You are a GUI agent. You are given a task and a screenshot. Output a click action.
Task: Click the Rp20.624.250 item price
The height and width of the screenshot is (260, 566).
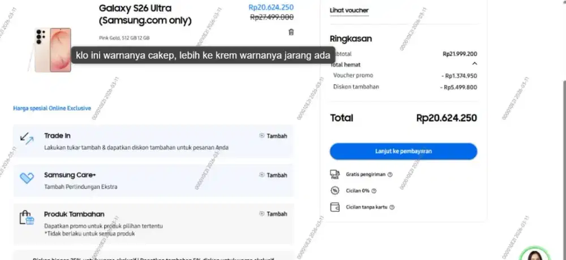[x=271, y=7]
